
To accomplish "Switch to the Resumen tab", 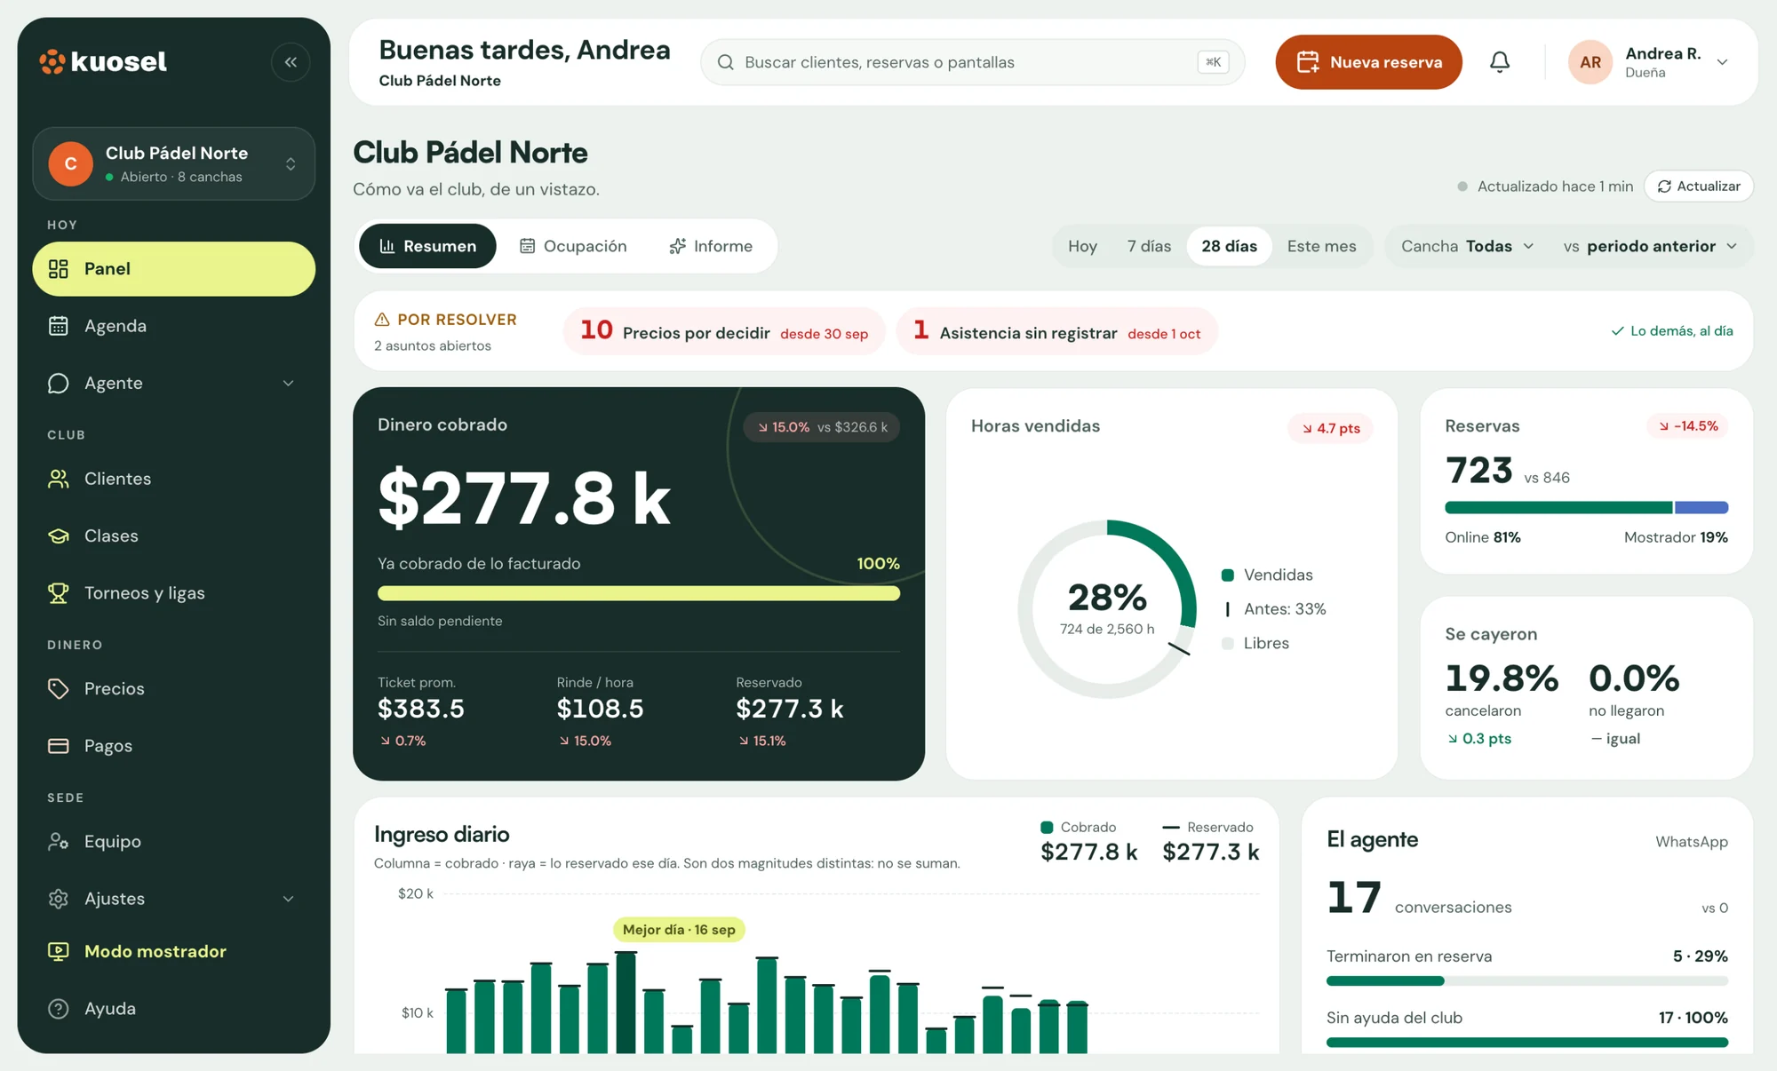I will [427, 246].
